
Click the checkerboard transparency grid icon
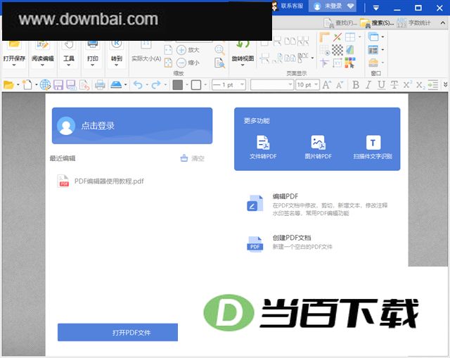[337, 50]
